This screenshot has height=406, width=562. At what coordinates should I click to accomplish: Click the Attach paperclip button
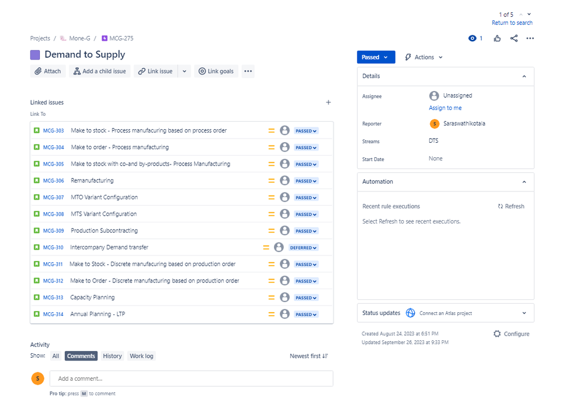tap(48, 71)
